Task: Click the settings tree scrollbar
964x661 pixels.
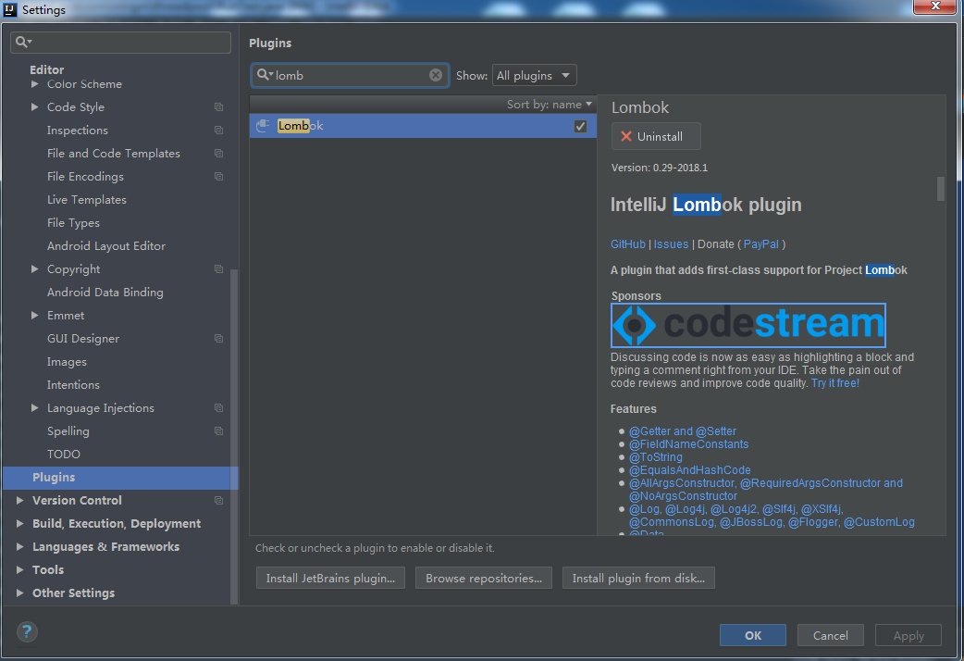Action: click(234, 437)
